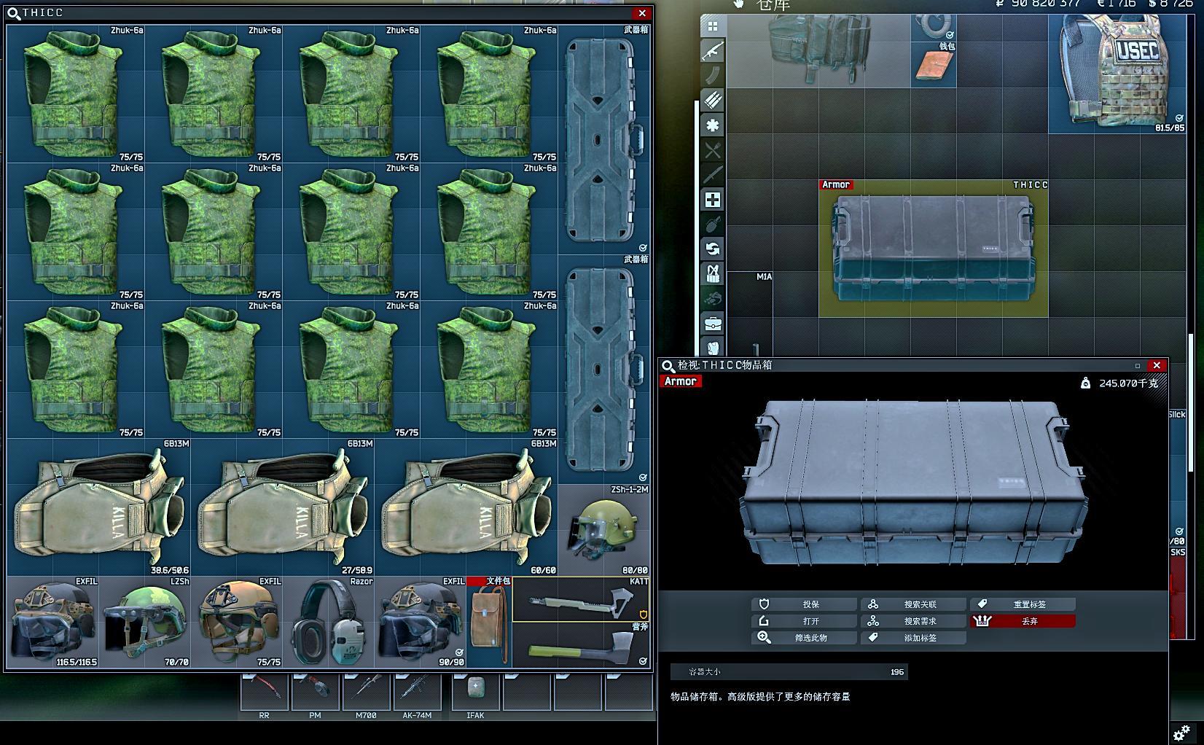The width and height of the screenshot is (1204, 745).
Task: Click the inspected THICC case preview image
Action: 913,483
